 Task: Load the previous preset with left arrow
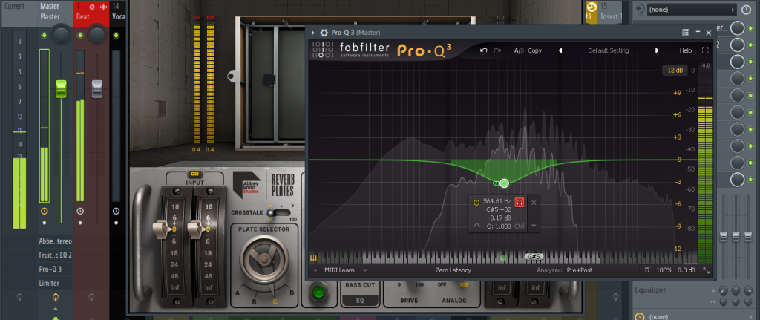[560, 50]
